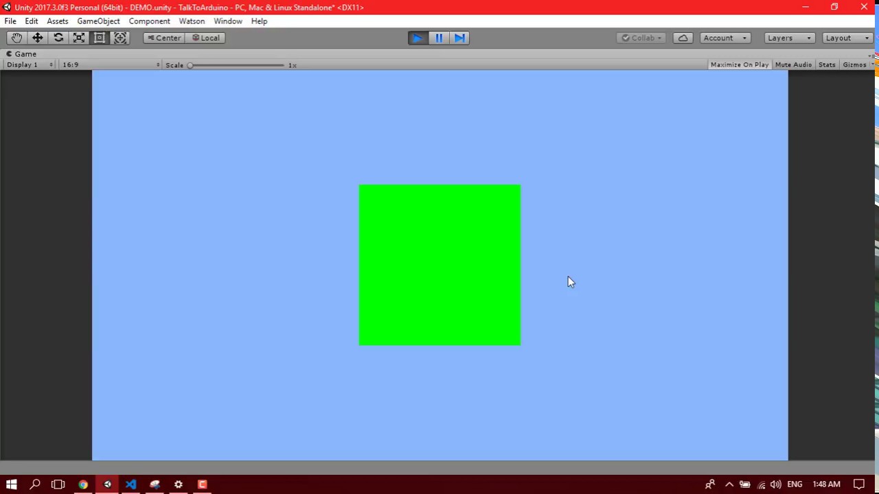Screen dimensions: 879x494
Task: Select the Rotate tool
Action: (x=58, y=38)
